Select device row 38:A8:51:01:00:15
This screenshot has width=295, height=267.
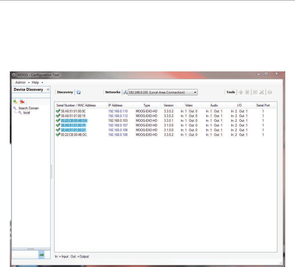point(73,116)
